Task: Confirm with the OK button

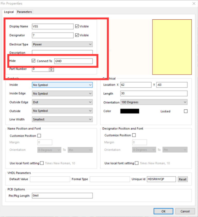Action: coord(163,211)
